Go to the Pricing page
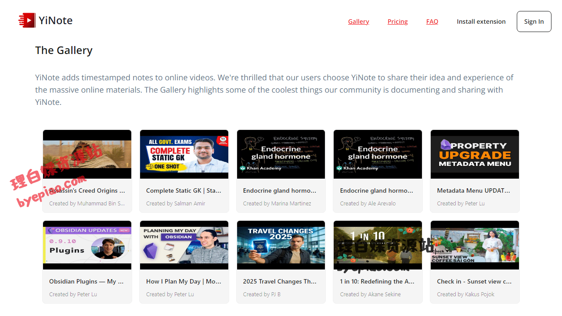 (397, 22)
